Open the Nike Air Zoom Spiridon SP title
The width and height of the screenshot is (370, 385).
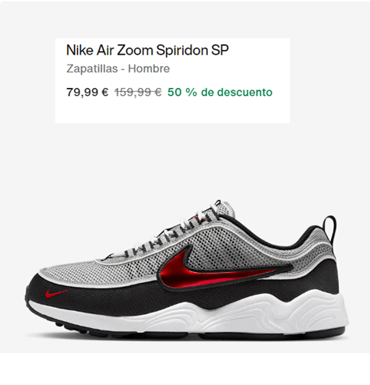[x=147, y=50]
